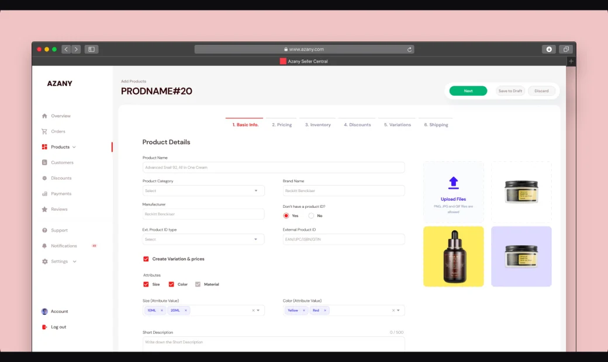Toggle the browser sidebar icon
This screenshot has height=362, width=608.
coord(92,49)
